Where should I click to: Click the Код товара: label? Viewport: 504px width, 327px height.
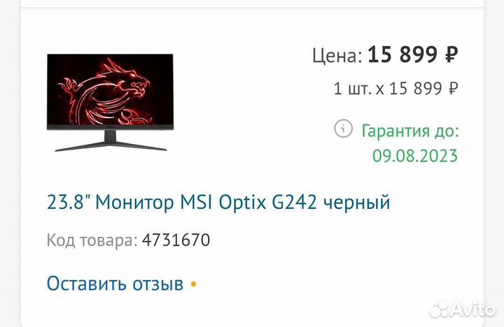coord(92,240)
